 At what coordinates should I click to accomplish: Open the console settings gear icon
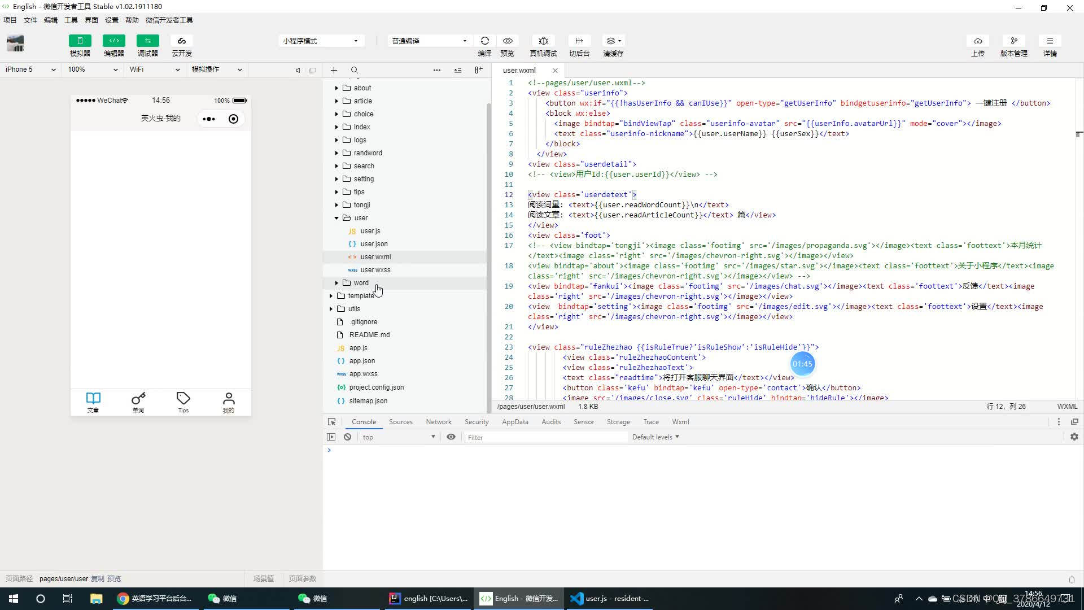point(1074,437)
